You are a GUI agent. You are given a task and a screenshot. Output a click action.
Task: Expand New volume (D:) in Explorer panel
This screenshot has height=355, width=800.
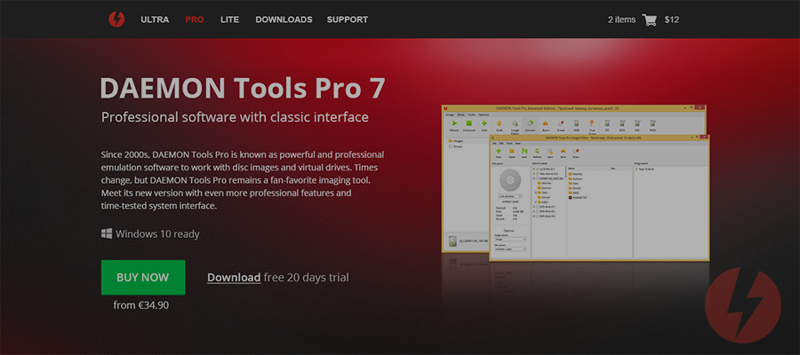[534, 174]
